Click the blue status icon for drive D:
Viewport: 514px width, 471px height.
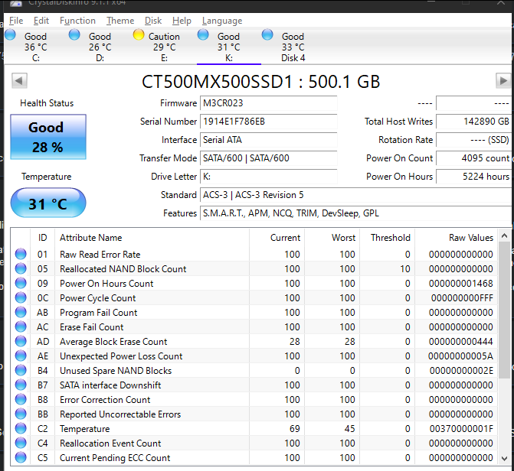click(74, 34)
